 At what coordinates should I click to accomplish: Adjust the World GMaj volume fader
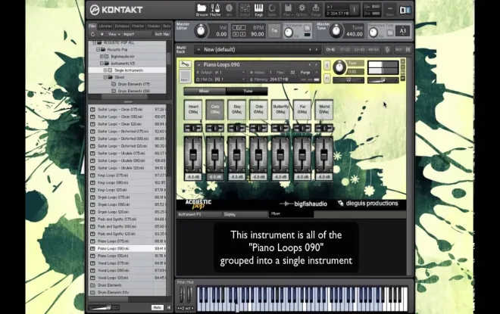click(324, 154)
